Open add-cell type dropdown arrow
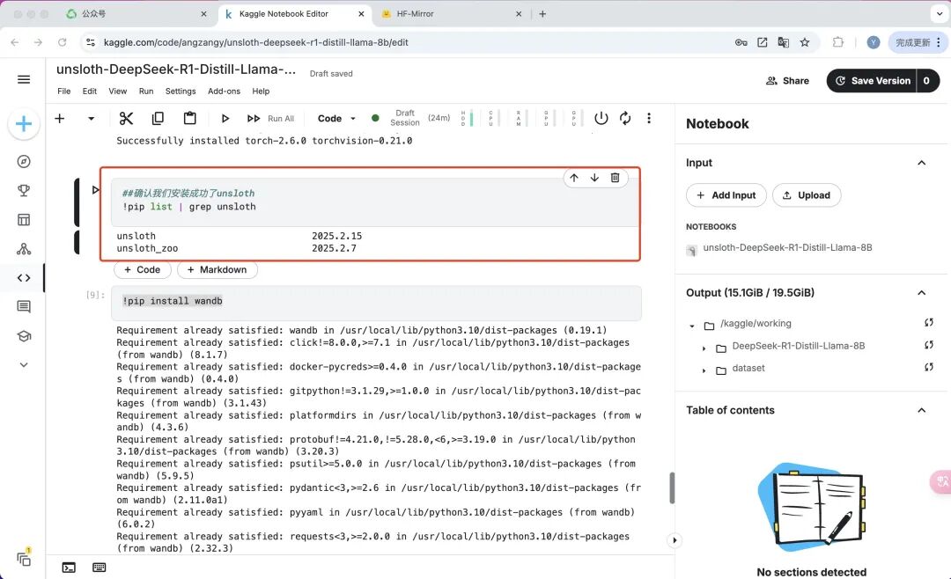 pyautogui.click(x=91, y=118)
